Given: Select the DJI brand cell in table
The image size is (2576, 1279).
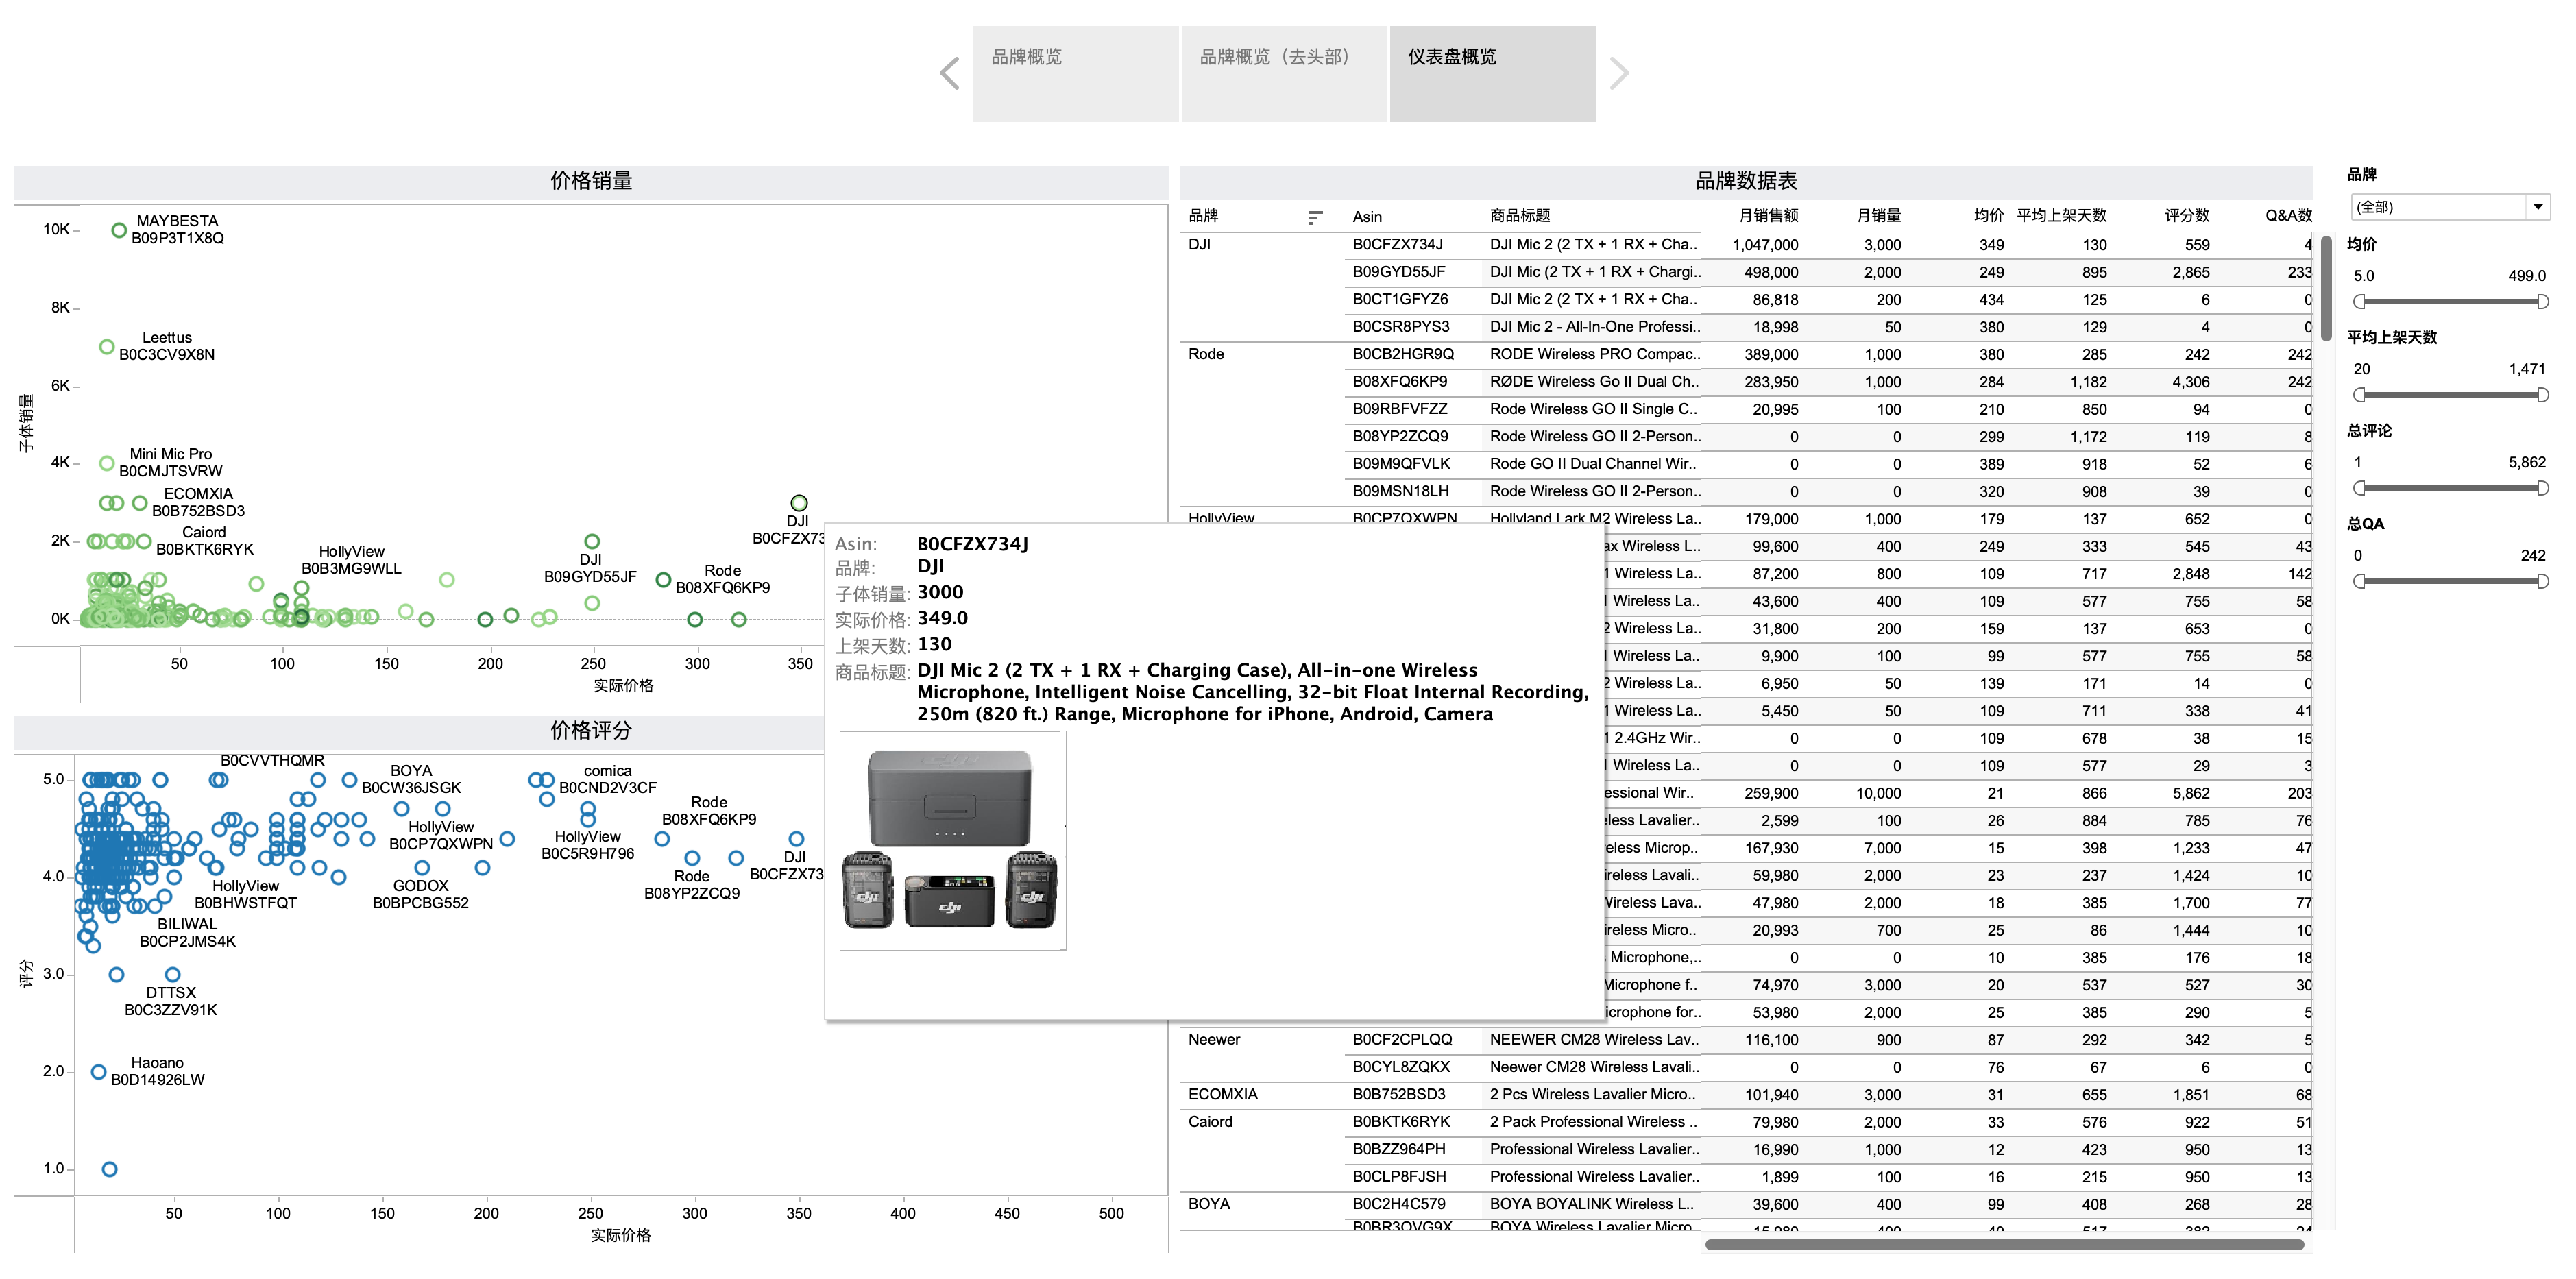Looking at the screenshot, I should 1199,244.
